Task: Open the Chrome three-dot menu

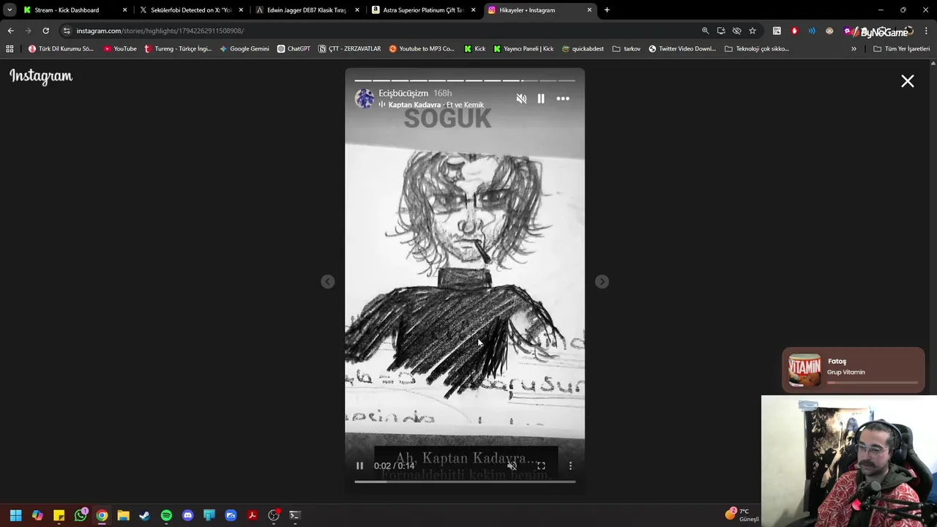Action: [926, 31]
